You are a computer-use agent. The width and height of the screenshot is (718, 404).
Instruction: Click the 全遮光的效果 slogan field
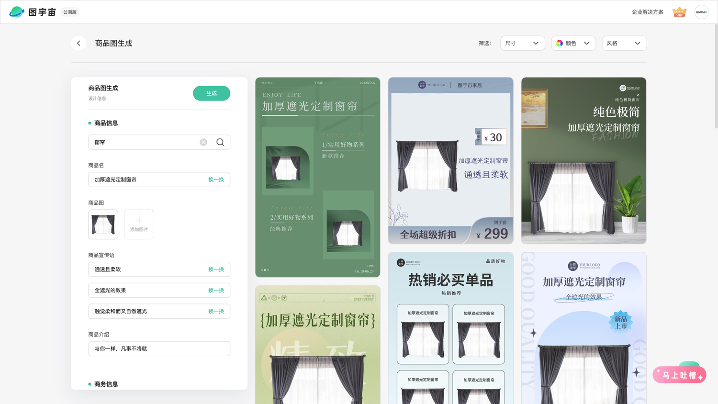point(159,291)
